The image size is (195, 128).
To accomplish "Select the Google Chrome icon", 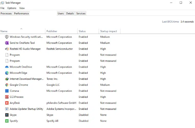I will tap(7, 85).
